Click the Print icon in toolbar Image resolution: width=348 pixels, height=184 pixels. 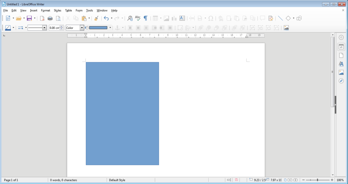(x=50, y=18)
